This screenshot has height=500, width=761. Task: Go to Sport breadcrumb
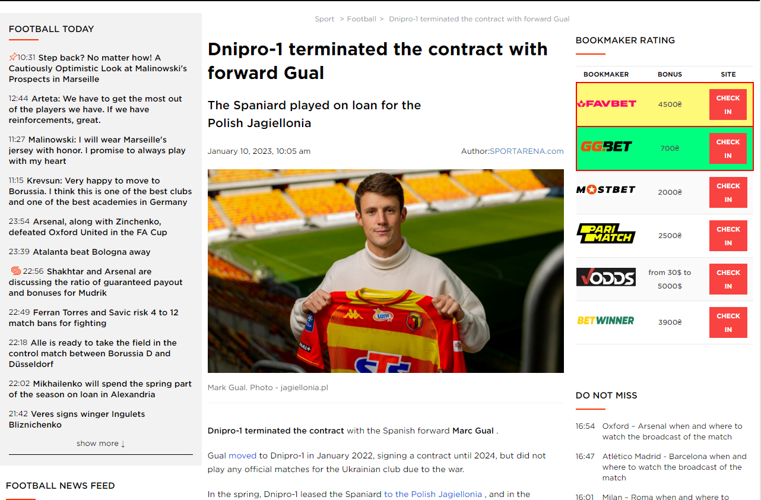point(325,19)
